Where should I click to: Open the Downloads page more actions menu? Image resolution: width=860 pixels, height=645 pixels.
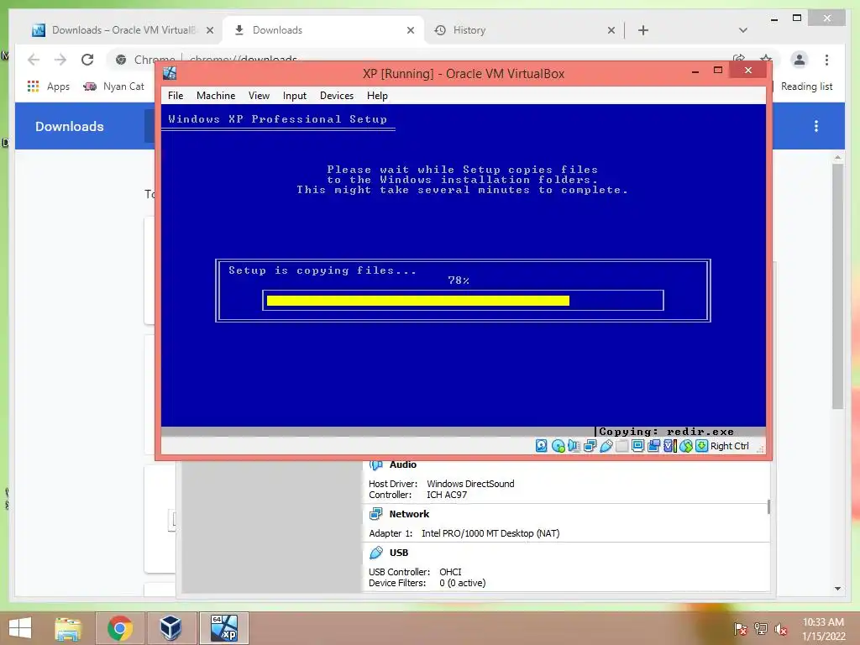pos(816,126)
